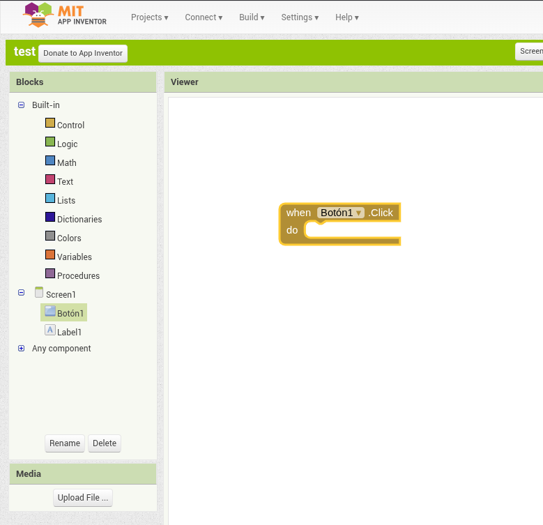This screenshot has height=525, width=543.
Task: Click the Screen selector button at right
Action: click(x=529, y=52)
